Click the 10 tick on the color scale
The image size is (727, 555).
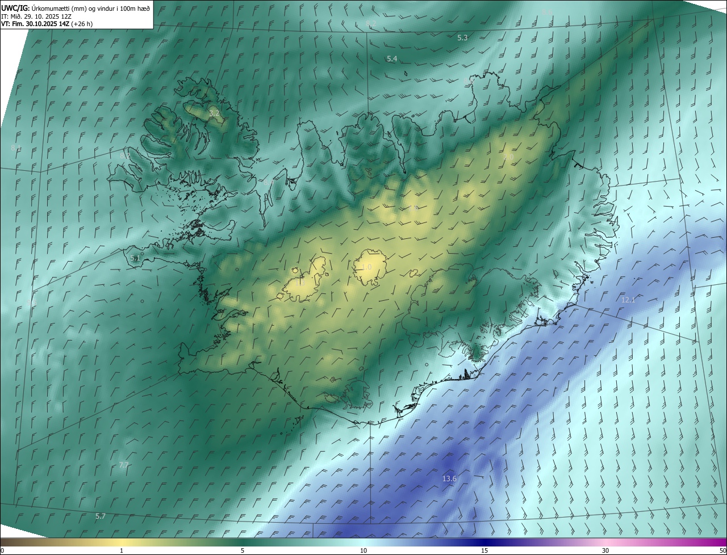click(363, 550)
